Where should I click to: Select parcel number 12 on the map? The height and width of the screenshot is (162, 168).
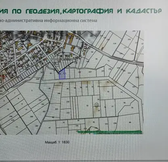pos(26,109)
